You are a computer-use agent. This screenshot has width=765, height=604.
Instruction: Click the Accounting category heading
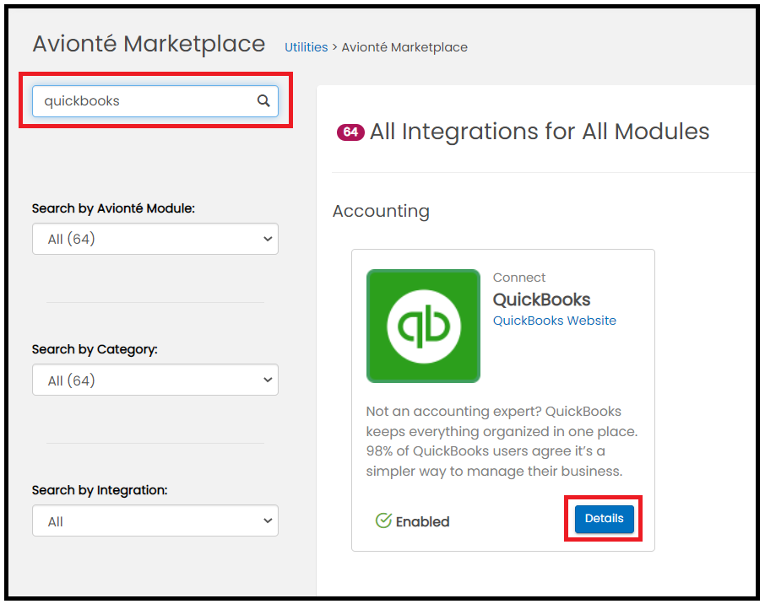pyautogui.click(x=381, y=211)
